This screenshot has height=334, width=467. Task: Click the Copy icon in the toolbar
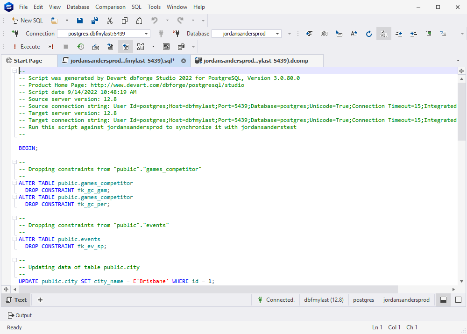[125, 21]
